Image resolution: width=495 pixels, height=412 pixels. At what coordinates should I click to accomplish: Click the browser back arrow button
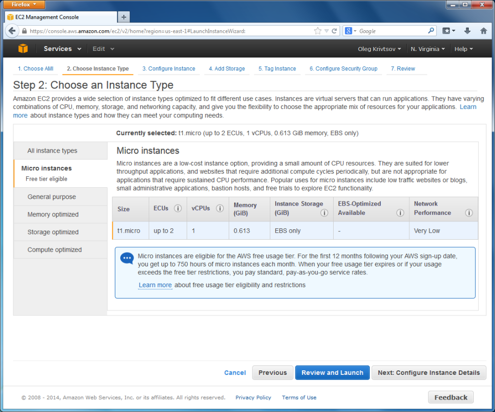(12, 31)
